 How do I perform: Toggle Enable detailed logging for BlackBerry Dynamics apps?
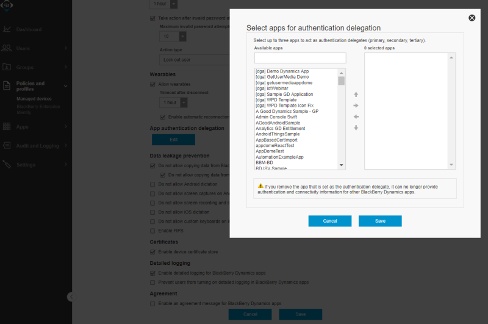point(152,273)
